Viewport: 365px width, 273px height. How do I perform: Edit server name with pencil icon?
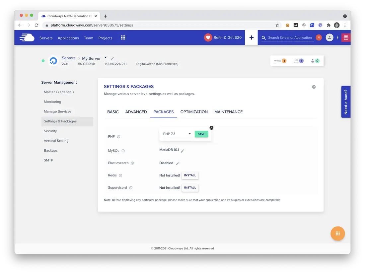(112, 58)
